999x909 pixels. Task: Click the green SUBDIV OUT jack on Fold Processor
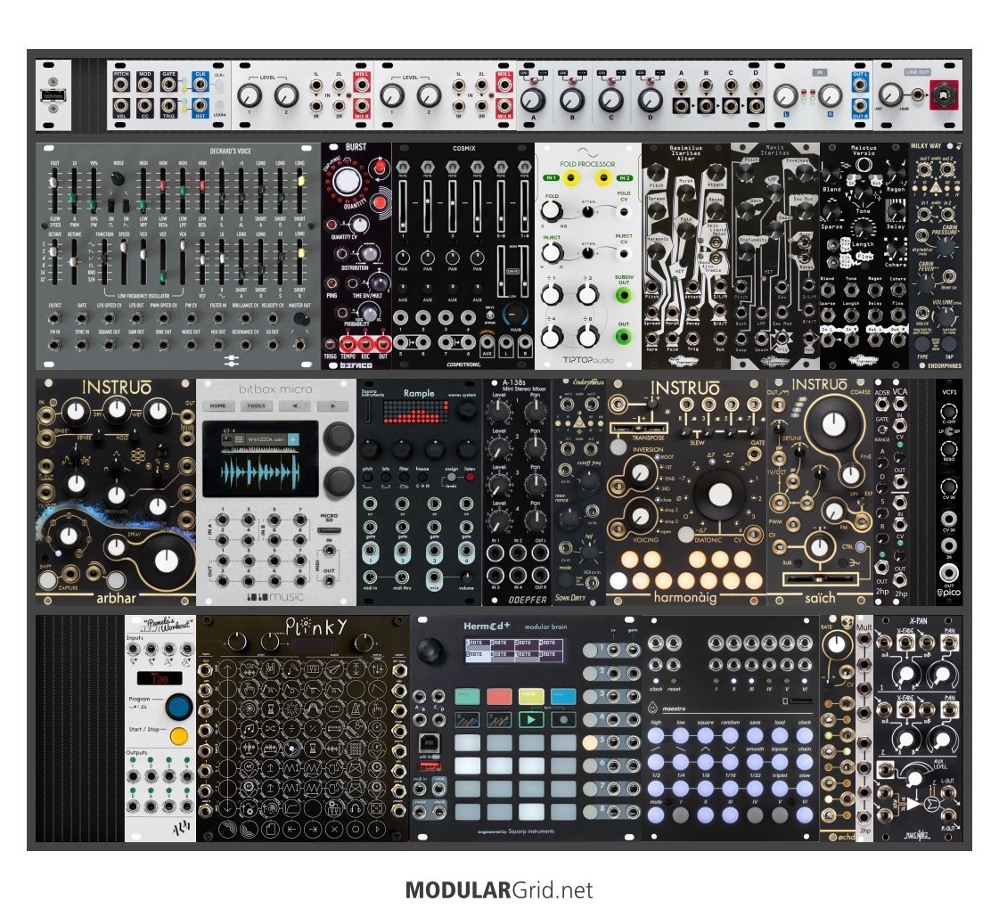[x=623, y=295]
